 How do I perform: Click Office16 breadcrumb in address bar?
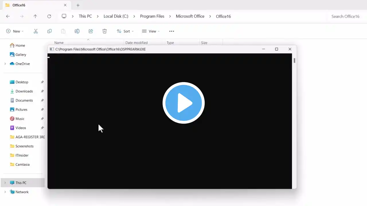pyautogui.click(x=223, y=16)
